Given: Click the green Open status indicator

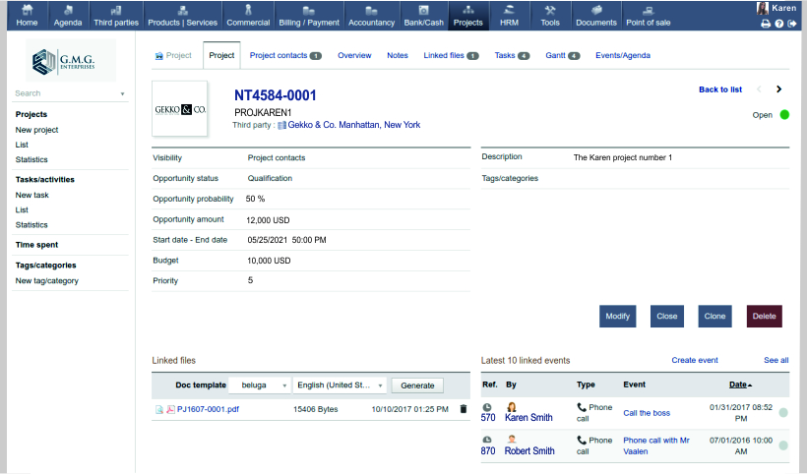Looking at the screenshot, I should [x=784, y=115].
